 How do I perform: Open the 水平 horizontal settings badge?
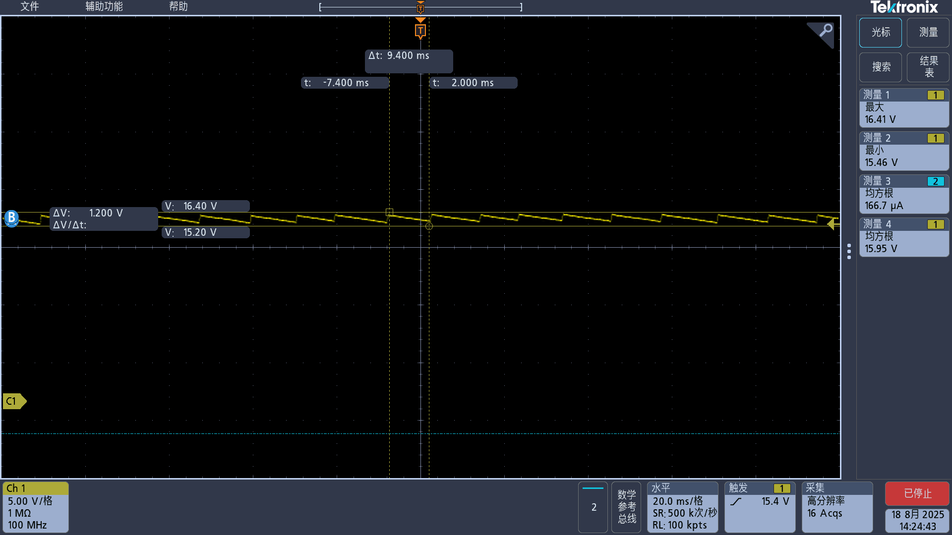coord(682,507)
